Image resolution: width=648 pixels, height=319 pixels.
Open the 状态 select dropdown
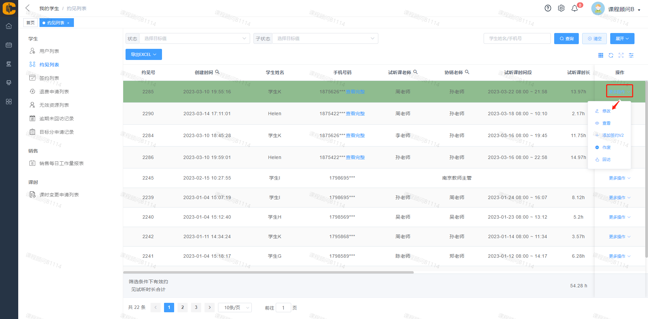[194, 38]
